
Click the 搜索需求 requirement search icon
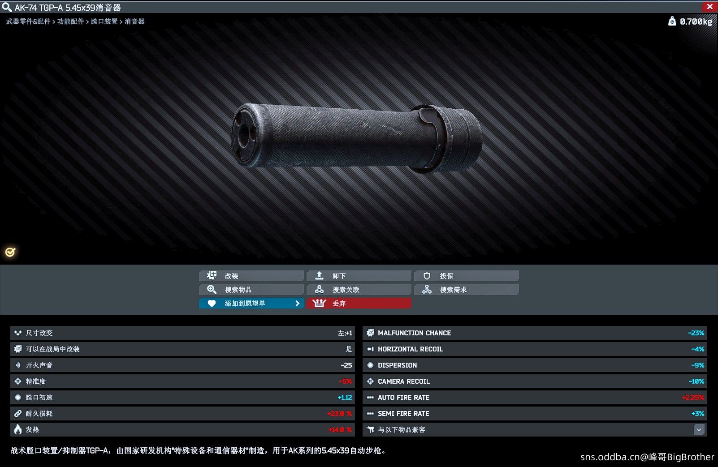coord(427,290)
